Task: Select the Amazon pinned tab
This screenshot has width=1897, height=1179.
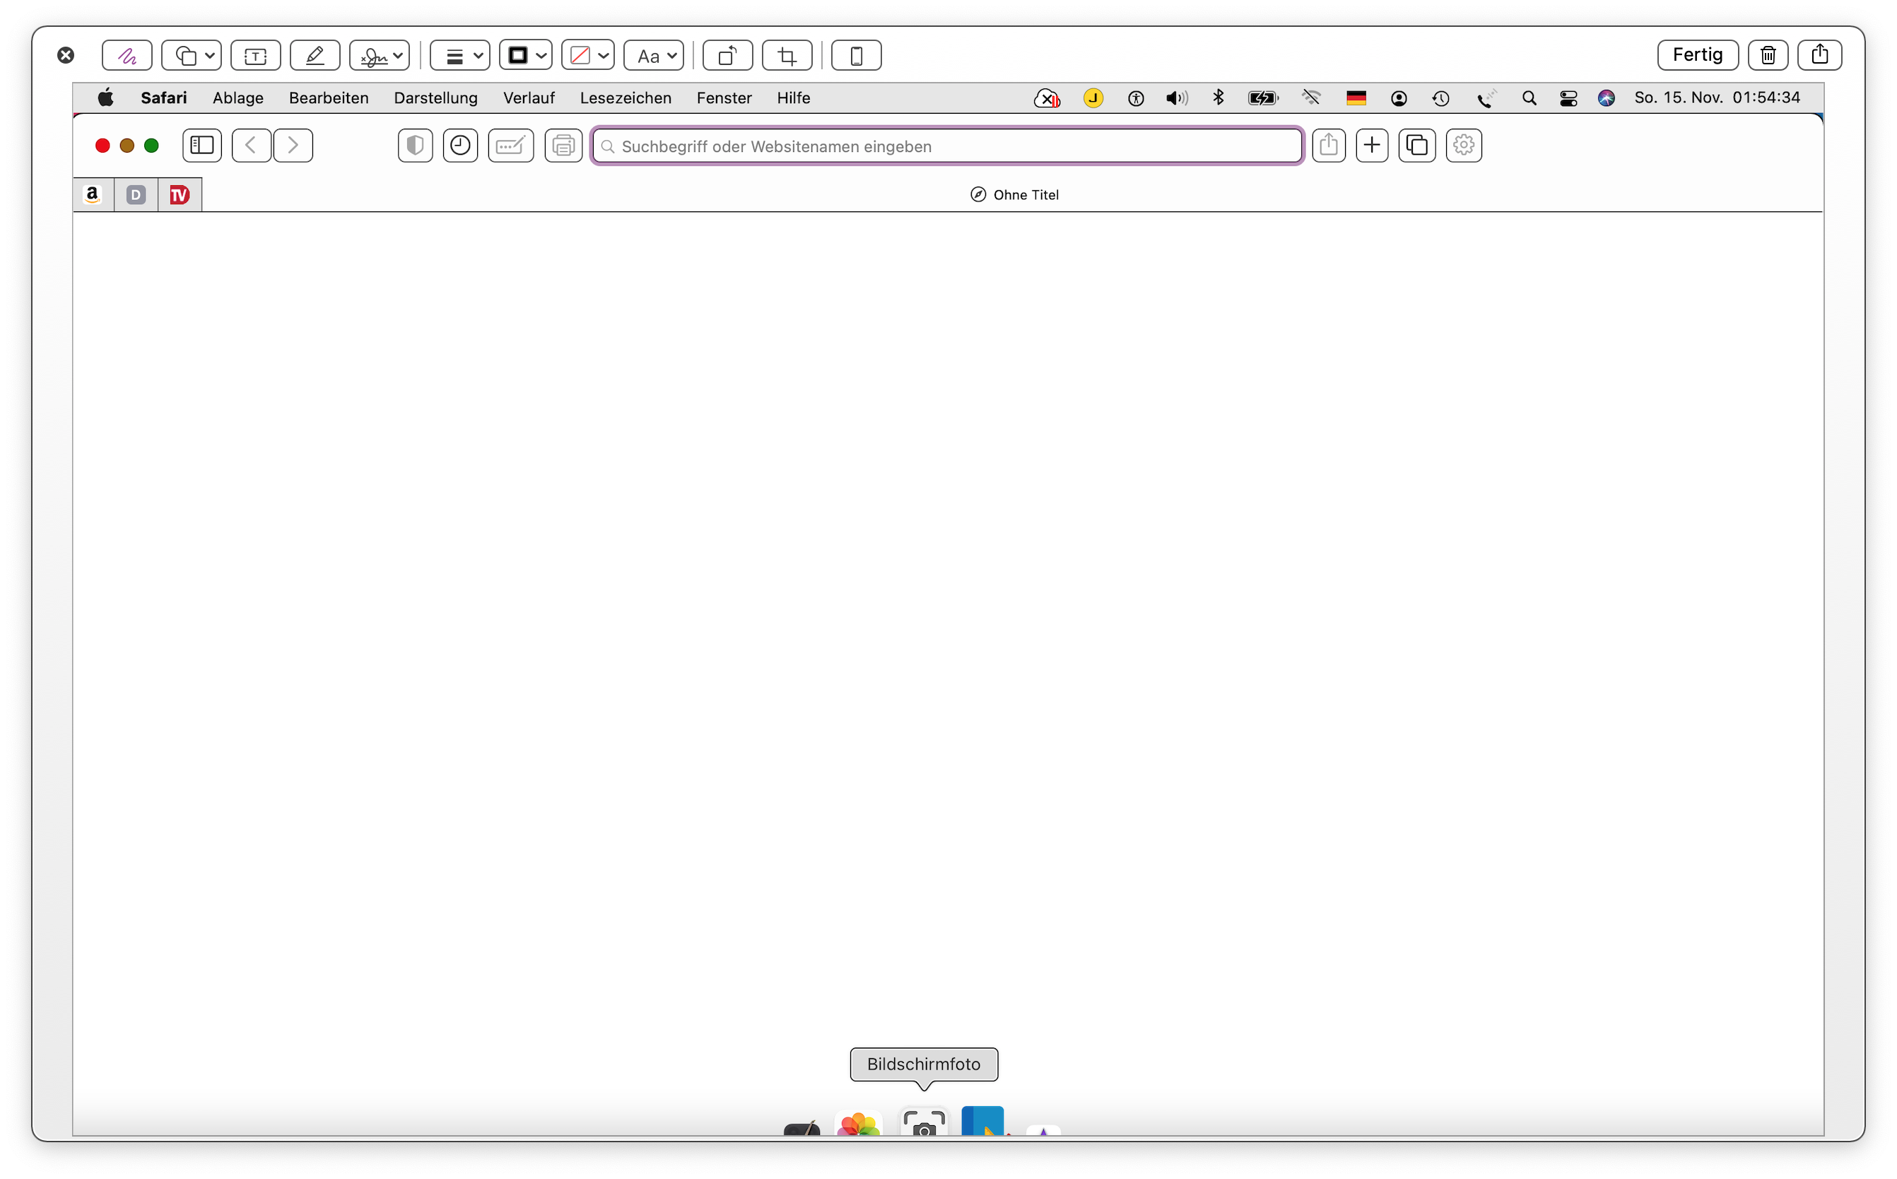Action: click(x=93, y=194)
